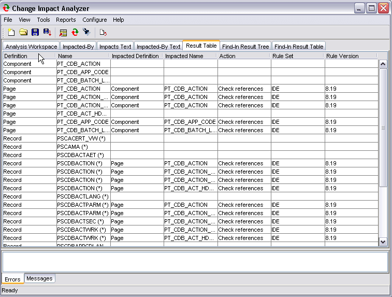Click the Save floppy disk icon
The image size is (392, 297).
coord(35,32)
